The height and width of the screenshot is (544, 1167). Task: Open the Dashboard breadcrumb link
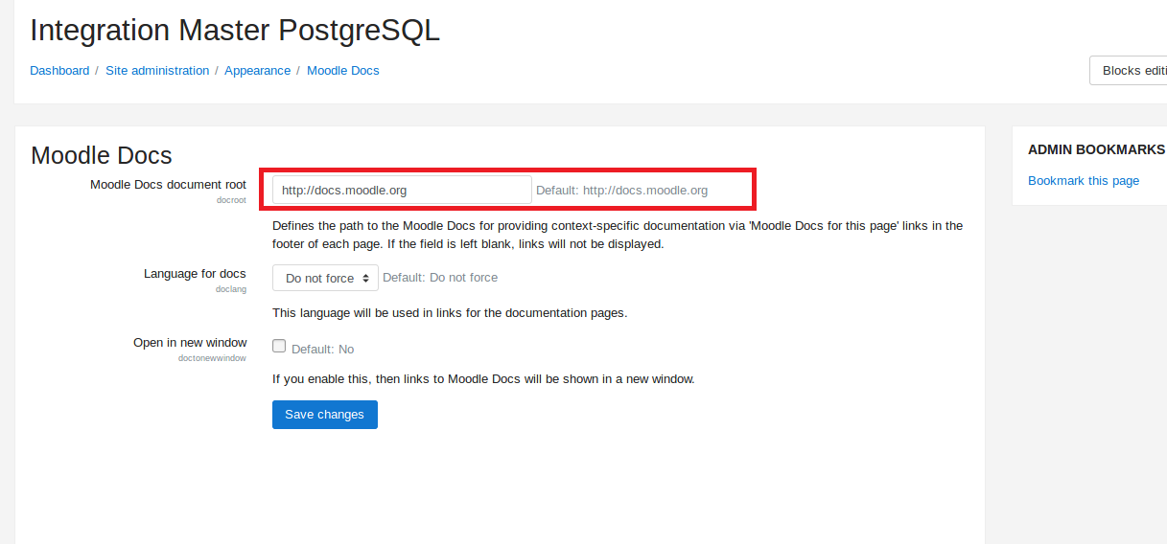tap(59, 71)
